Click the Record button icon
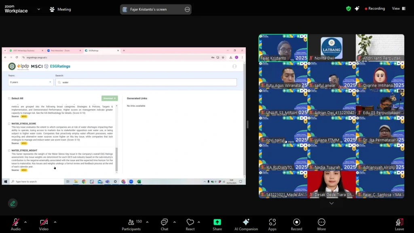This screenshot has height=233, width=414. [296, 222]
